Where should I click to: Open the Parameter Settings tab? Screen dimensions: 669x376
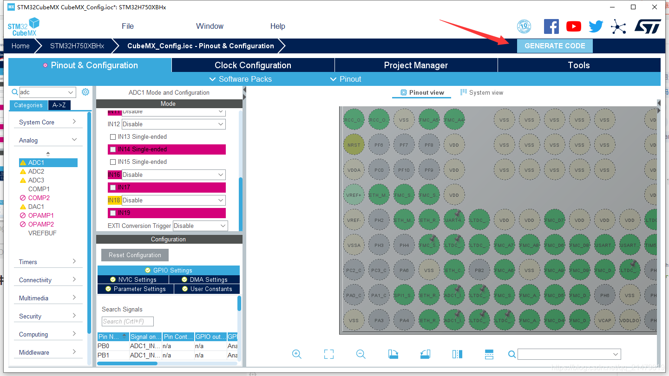click(x=136, y=289)
